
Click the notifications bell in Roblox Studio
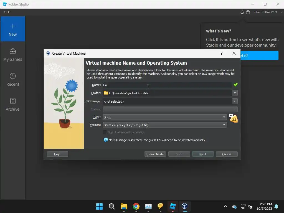click(242, 12)
